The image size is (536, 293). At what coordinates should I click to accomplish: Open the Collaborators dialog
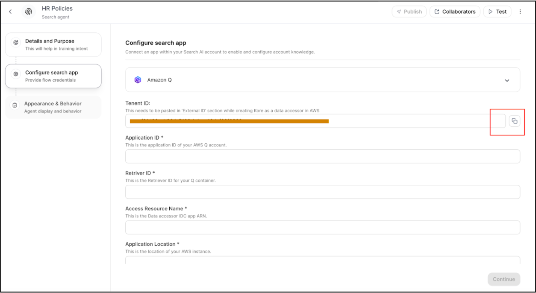pos(455,11)
